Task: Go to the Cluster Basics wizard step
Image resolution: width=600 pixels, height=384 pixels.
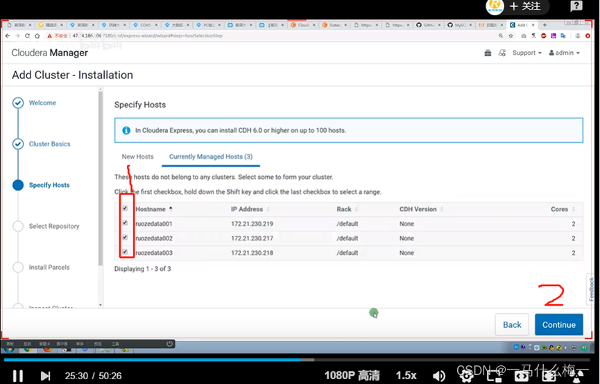Action: 50,143
